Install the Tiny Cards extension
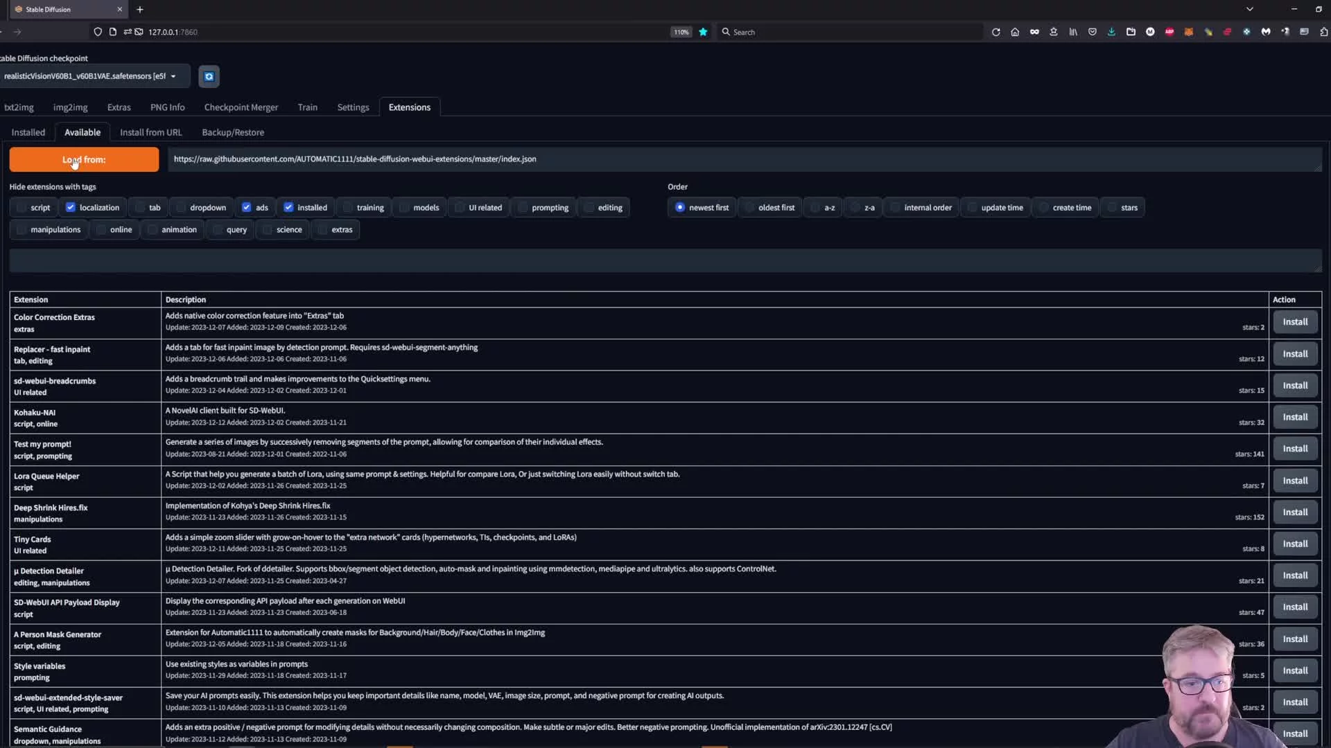This screenshot has width=1331, height=748. 1294,544
